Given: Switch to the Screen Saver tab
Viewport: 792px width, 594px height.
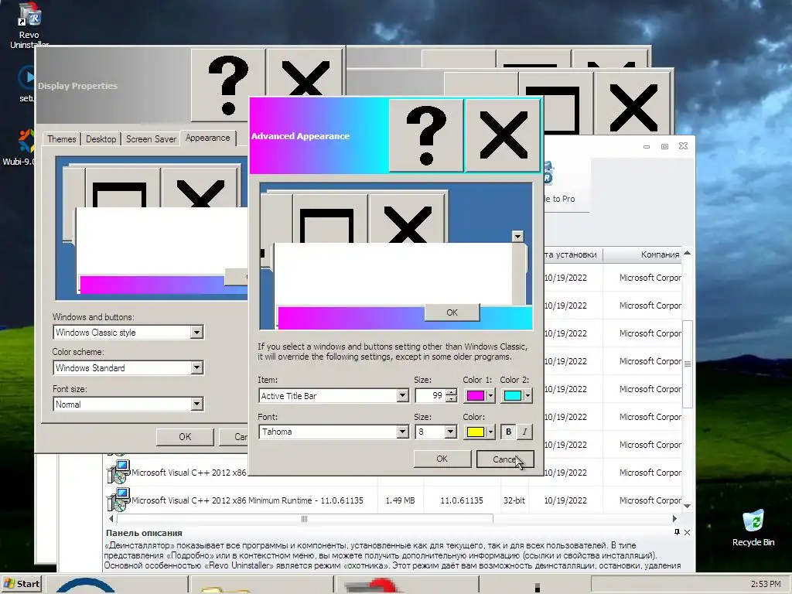Looking at the screenshot, I should 151,139.
